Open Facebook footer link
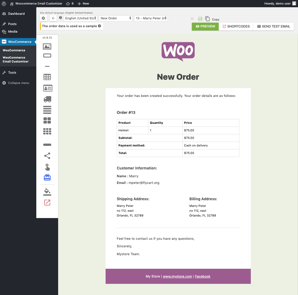Viewport: 298px width, 295px height. click(x=203, y=276)
